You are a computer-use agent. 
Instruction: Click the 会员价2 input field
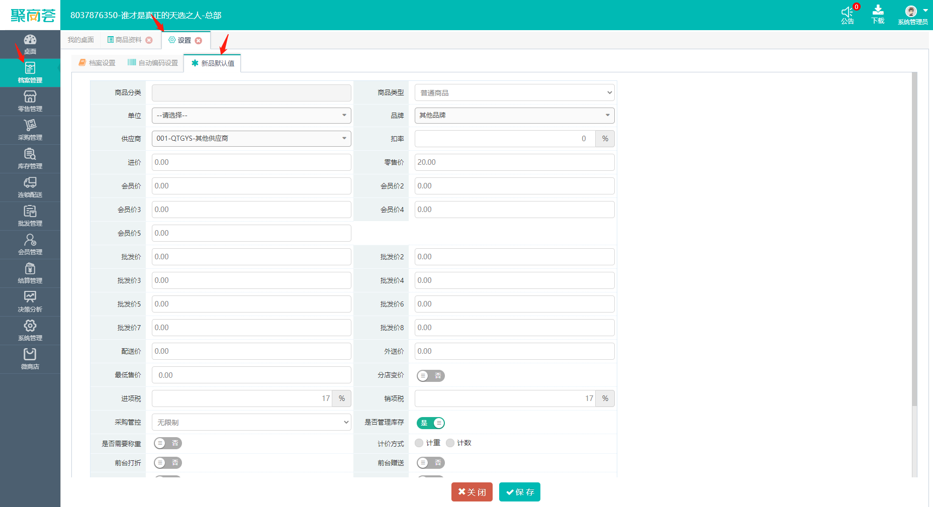tap(515, 186)
